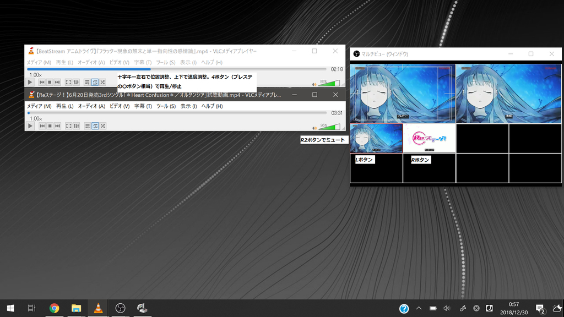This screenshot has width=564, height=317.
Task: Skip to next track in BeatStream VLC window
Action: 57,83
